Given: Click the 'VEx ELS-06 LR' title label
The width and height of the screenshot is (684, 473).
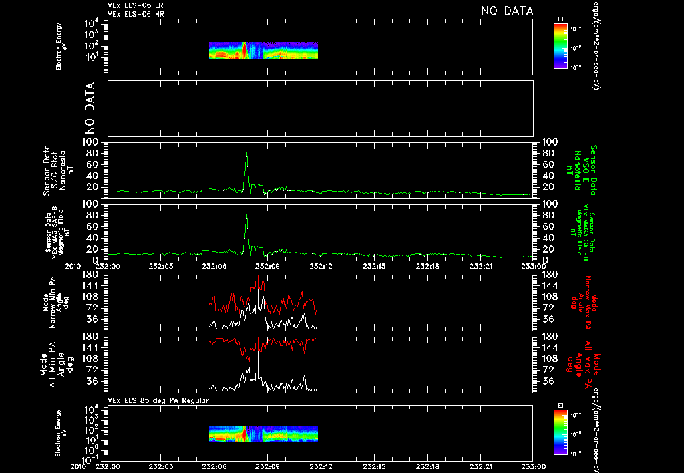Looking at the screenshot, I should pos(135,5).
